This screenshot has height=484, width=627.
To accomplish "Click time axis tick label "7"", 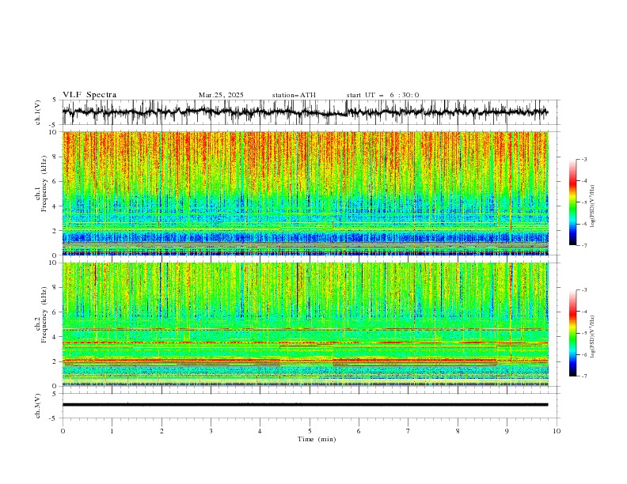I will point(408,431).
